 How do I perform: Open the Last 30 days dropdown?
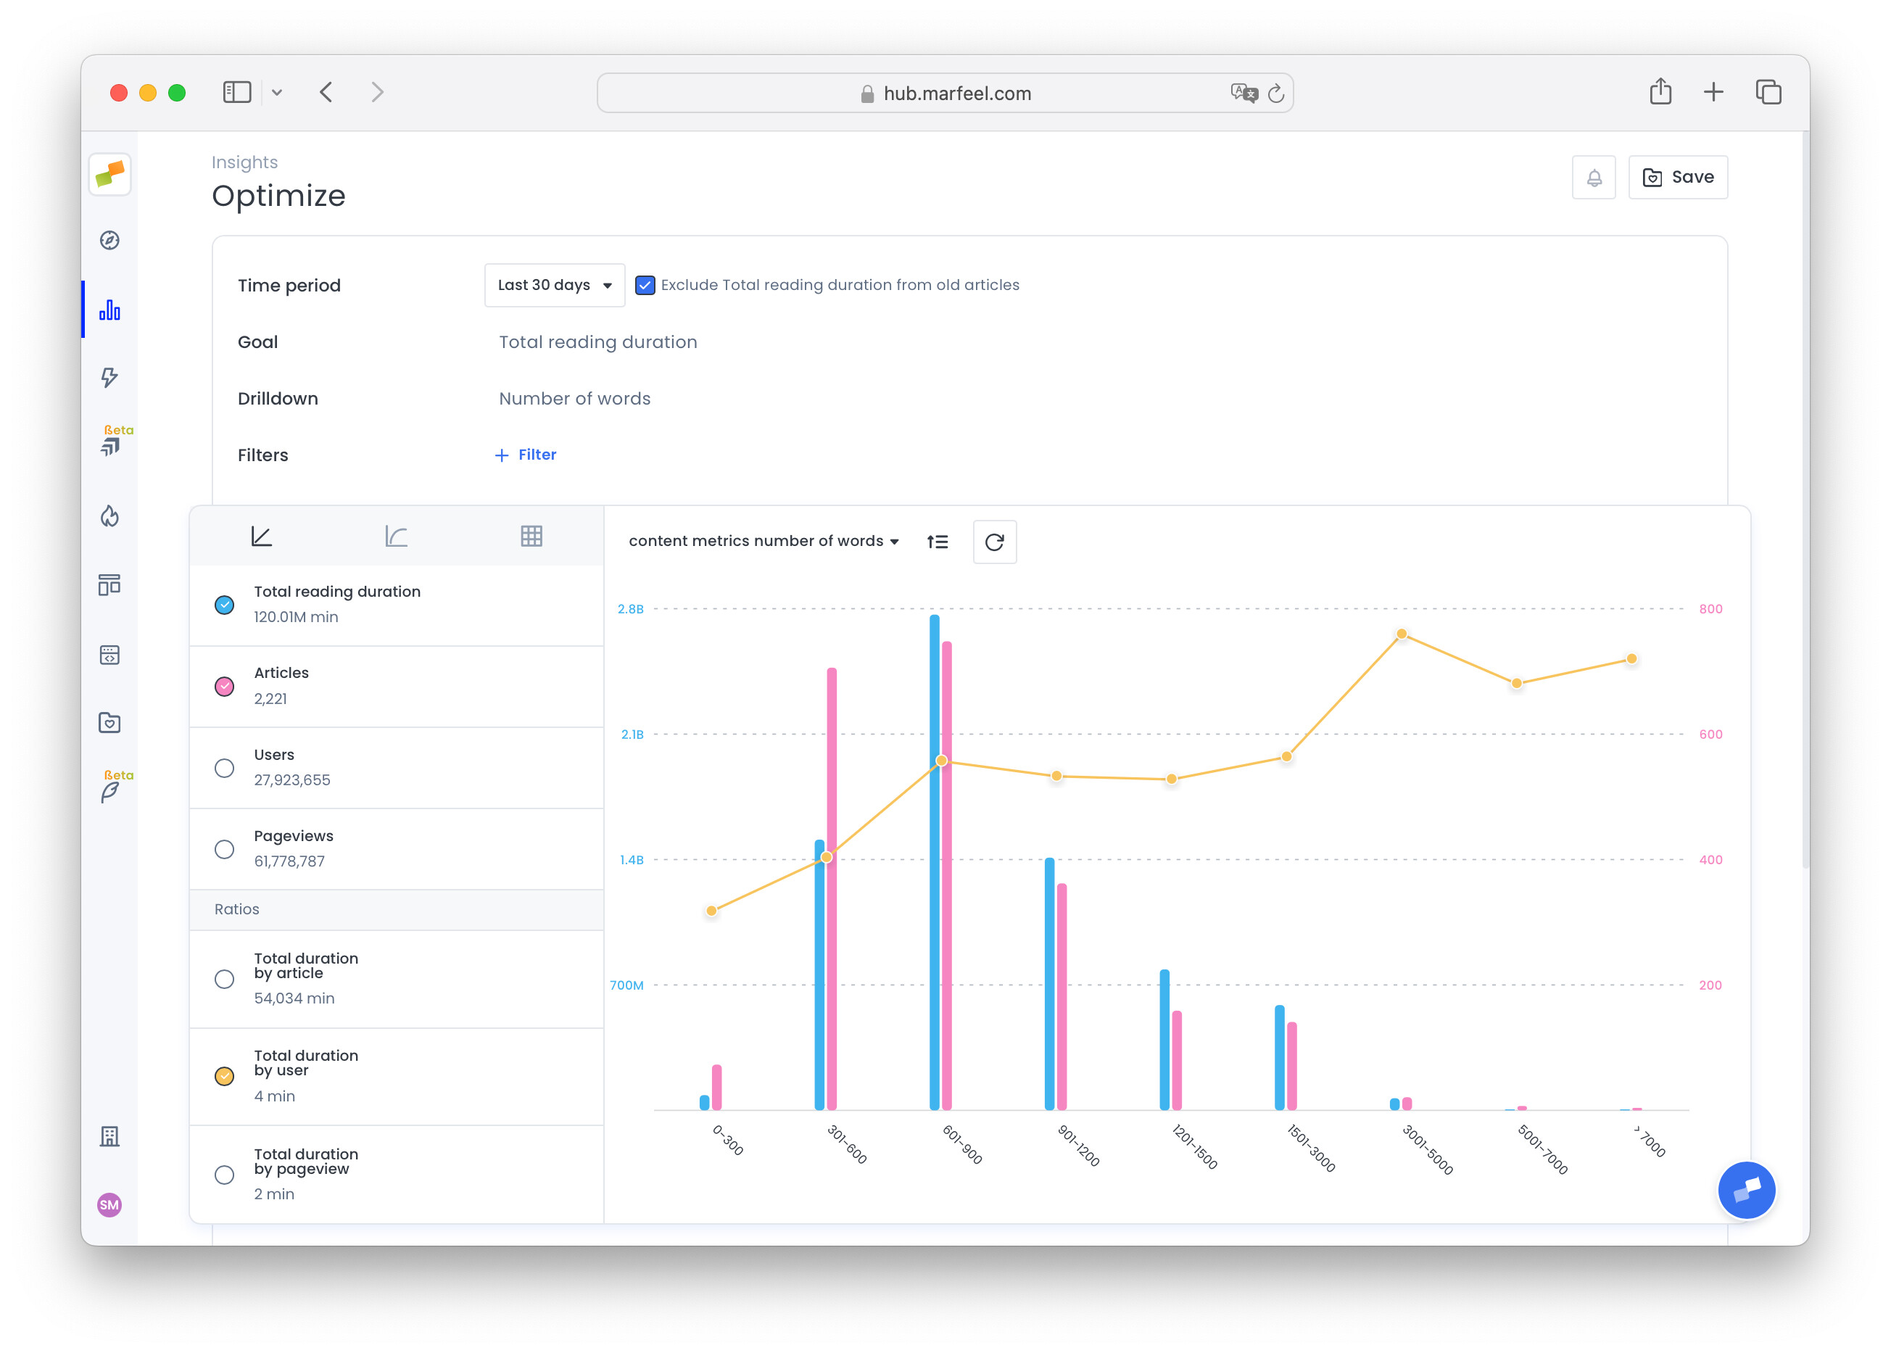pos(554,285)
